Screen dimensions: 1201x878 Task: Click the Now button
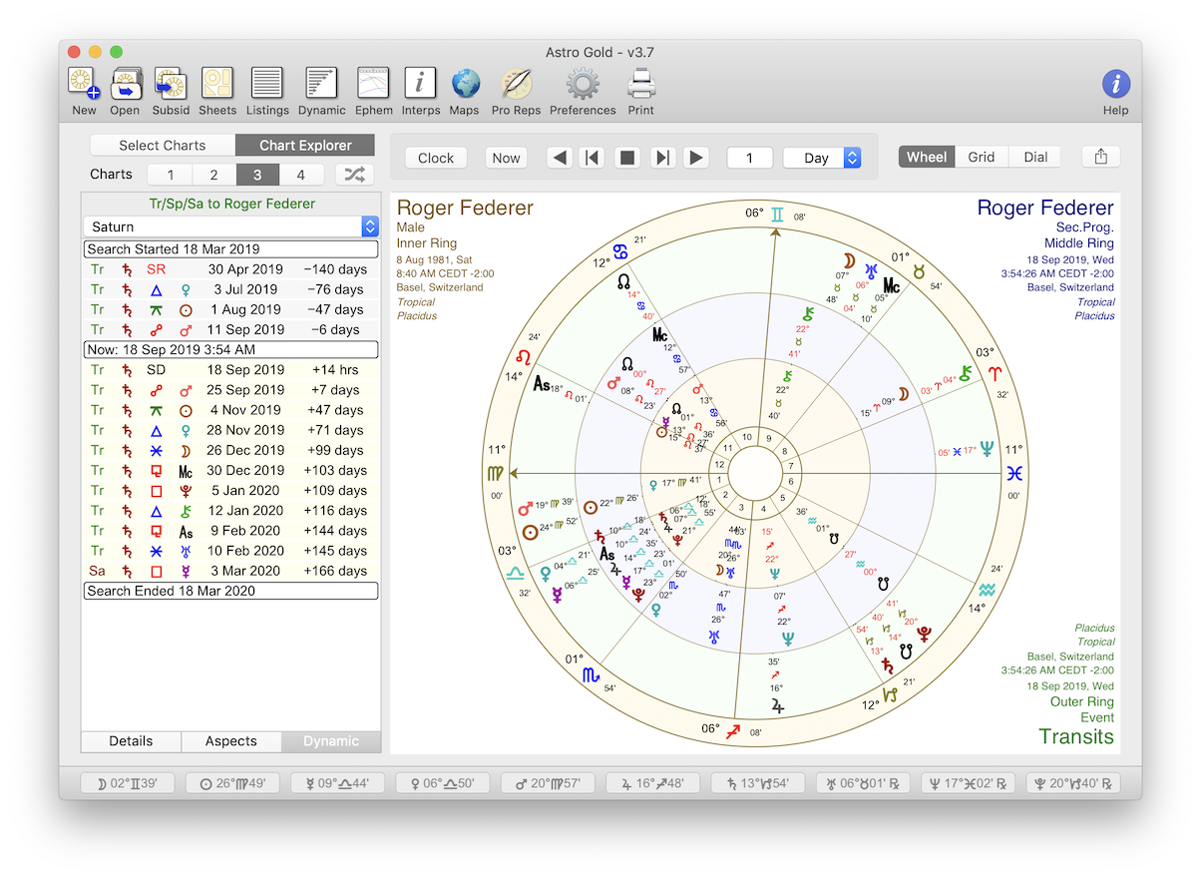507,158
